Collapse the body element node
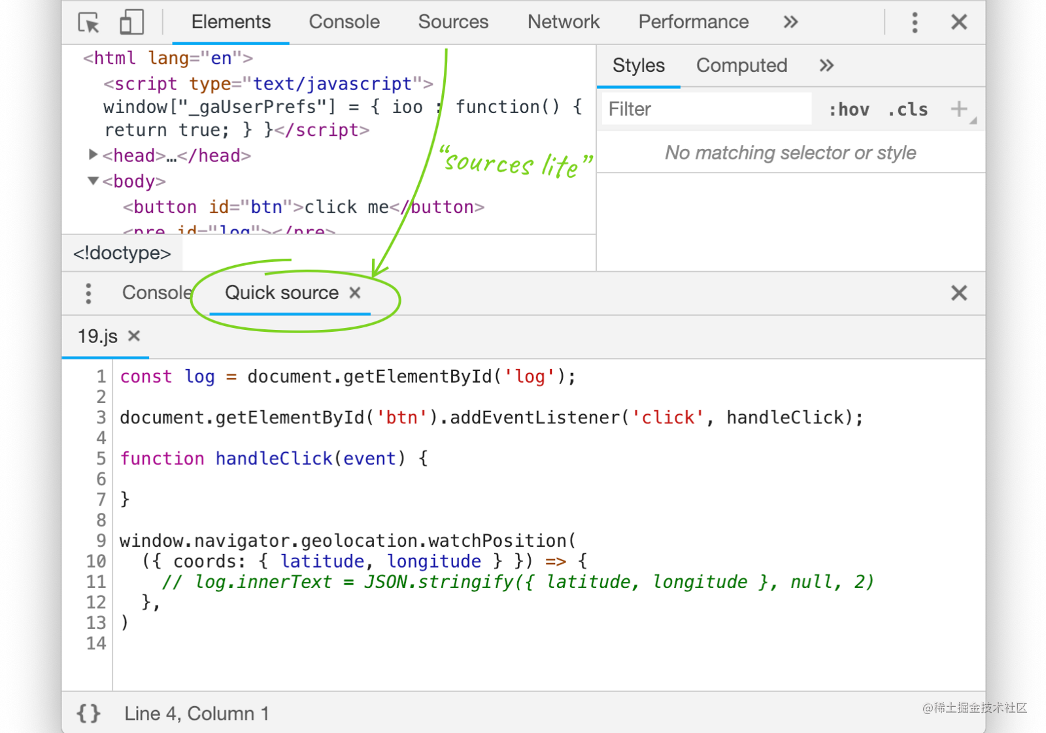This screenshot has height=733, width=1046. click(93, 180)
